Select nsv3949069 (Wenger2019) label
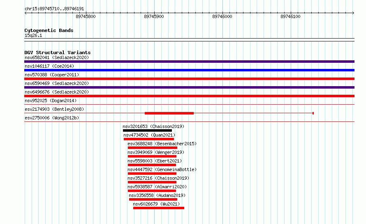 156,152
